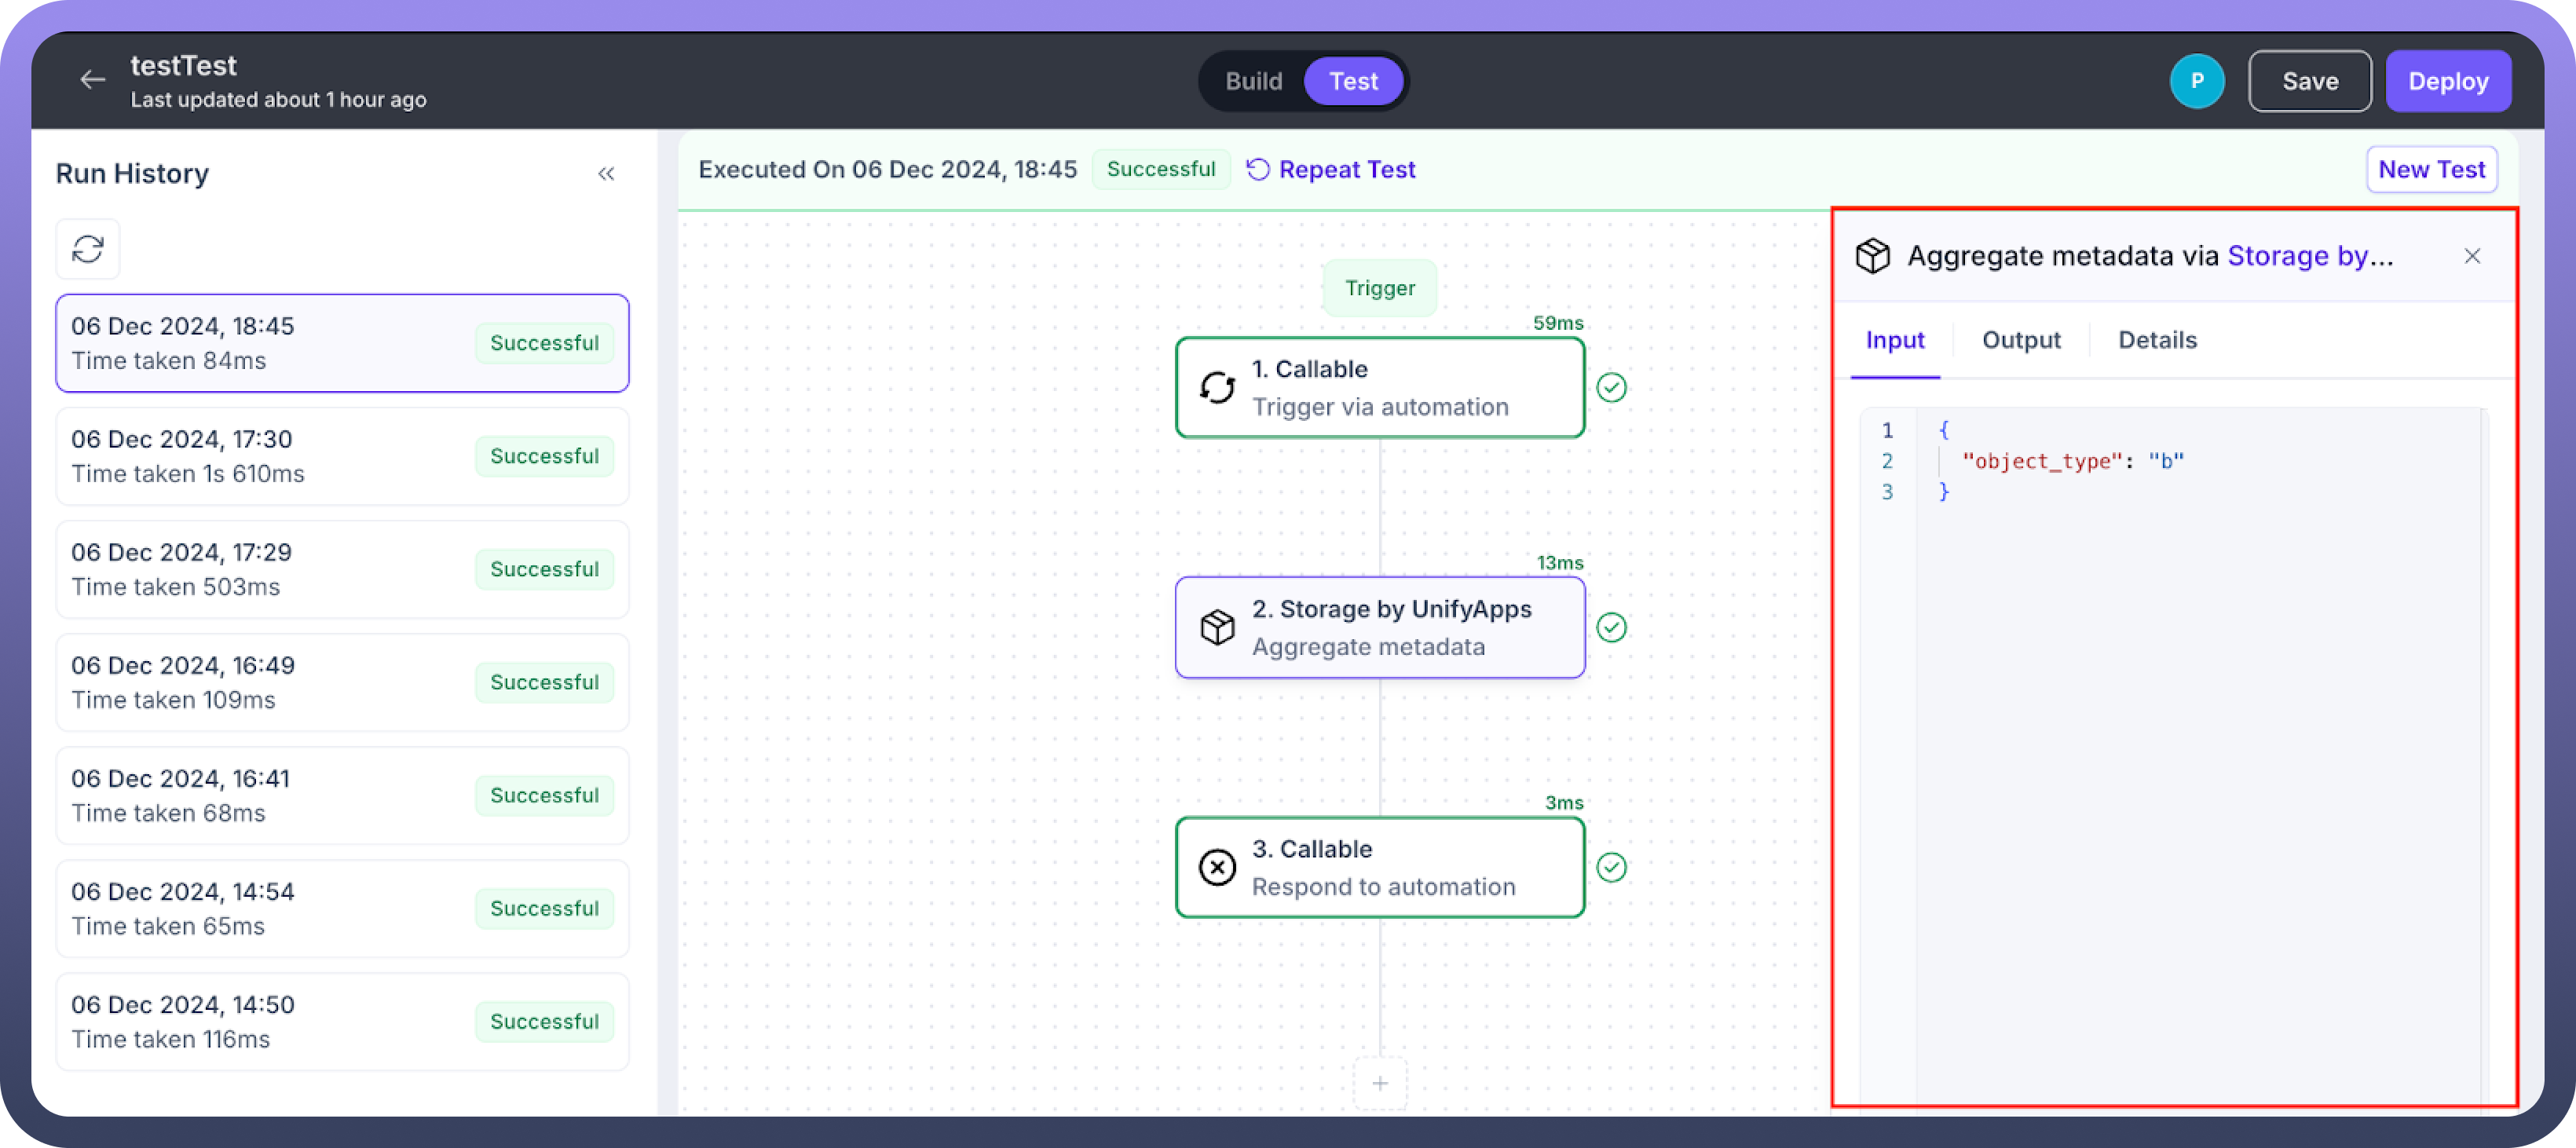Select the 17:30 run history entry
Viewport: 2576px width, 1148px height.
coord(342,456)
